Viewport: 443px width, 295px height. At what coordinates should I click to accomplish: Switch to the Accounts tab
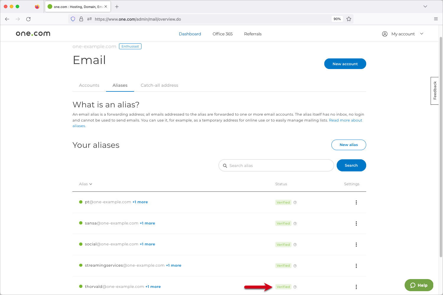89,85
